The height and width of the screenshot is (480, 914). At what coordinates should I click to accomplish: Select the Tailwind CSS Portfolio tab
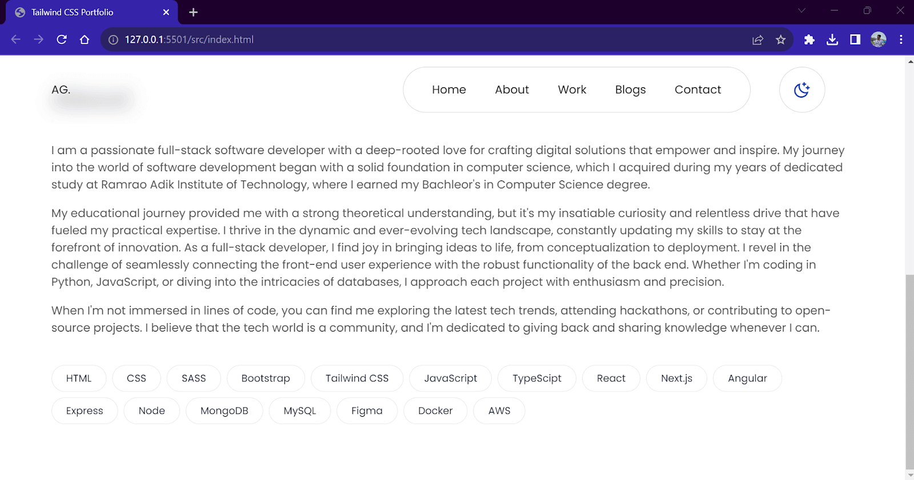point(91,12)
